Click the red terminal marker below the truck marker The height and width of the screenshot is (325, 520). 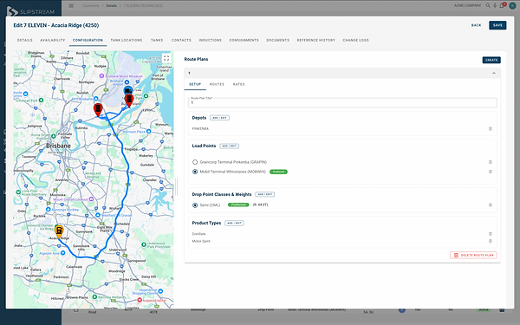click(x=129, y=101)
